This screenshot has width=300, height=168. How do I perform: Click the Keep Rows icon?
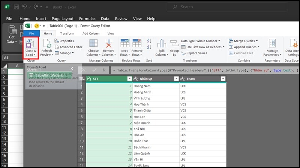[125, 44]
